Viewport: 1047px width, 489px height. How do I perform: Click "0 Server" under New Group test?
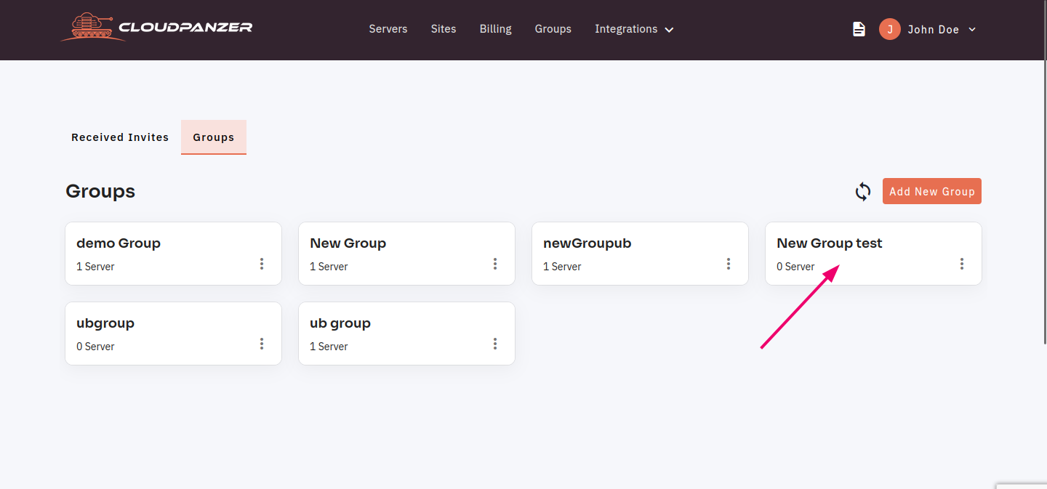(795, 267)
